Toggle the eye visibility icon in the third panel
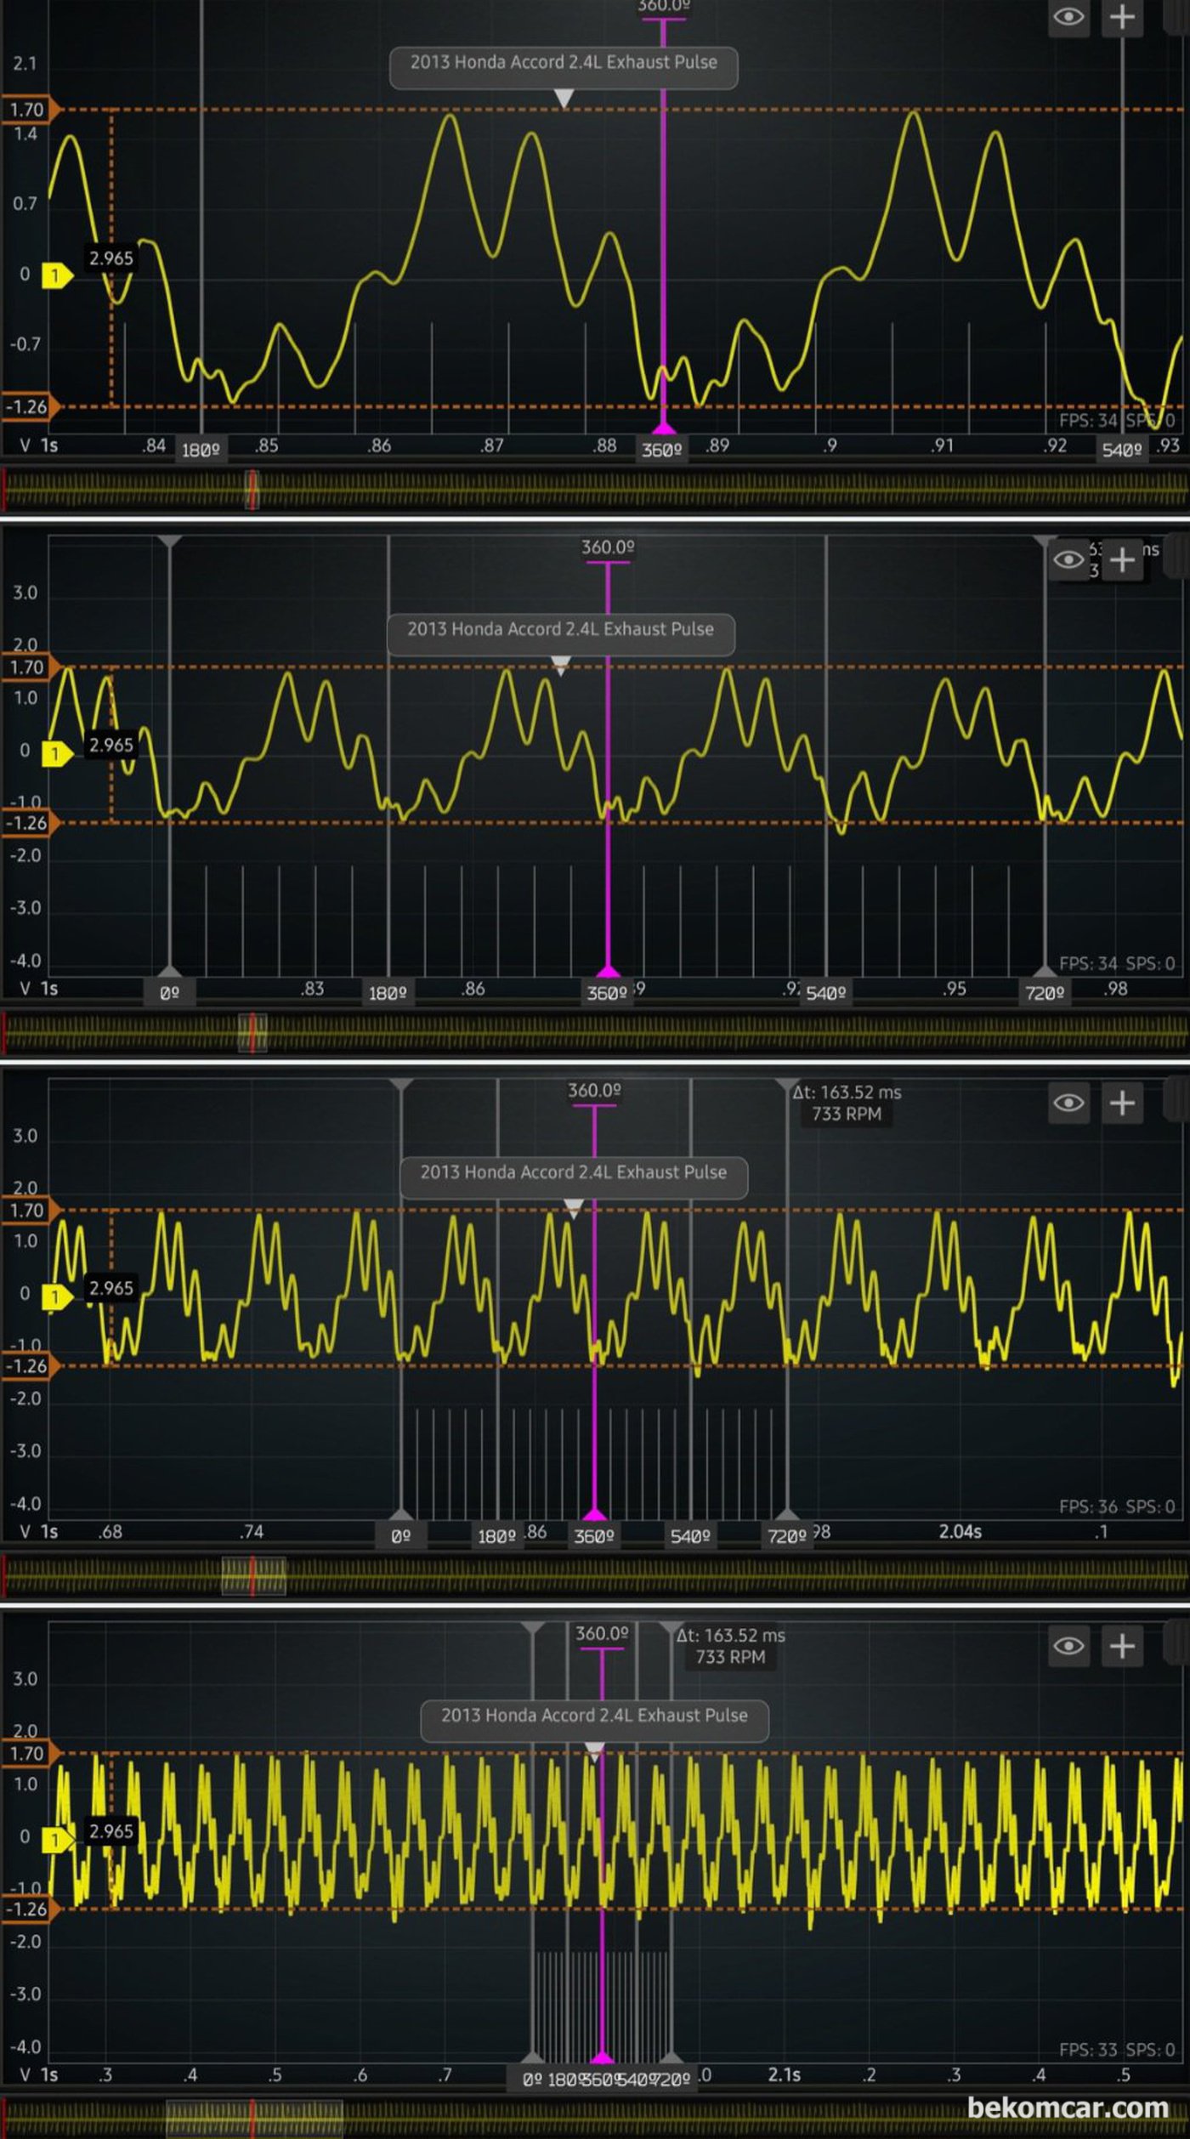1190x2139 pixels. (1068, 1103)
